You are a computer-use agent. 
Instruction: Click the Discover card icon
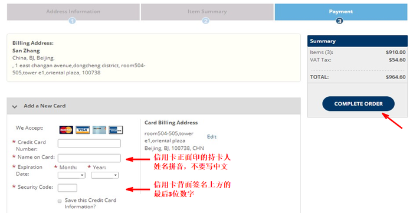pyautogui.click(x=99, y=130)
